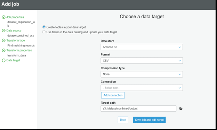This screenshot has width=217, height=130.
Task: Expand the Format CSV dropdown
Action: tap(142, 61)
